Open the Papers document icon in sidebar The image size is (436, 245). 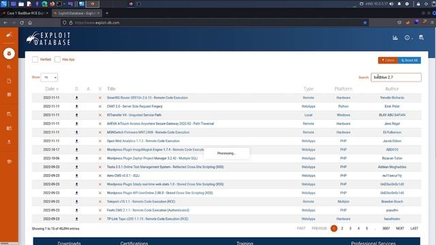[x=9, y=81]
